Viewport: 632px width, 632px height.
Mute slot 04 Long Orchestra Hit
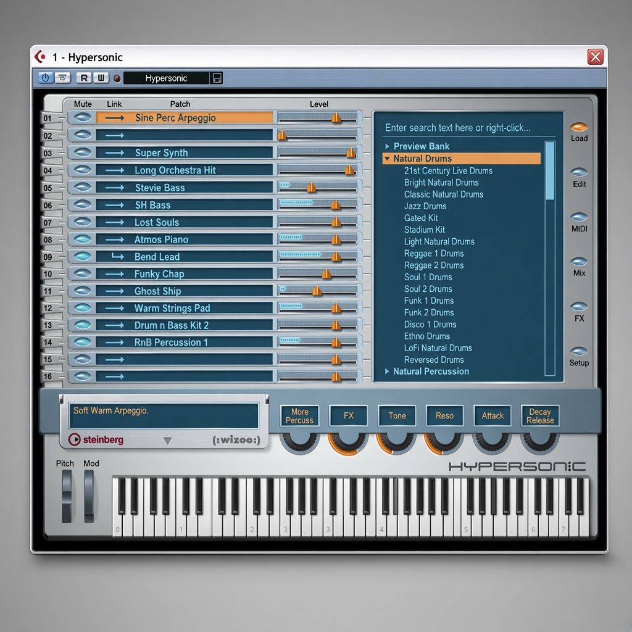tap(83, 170)
